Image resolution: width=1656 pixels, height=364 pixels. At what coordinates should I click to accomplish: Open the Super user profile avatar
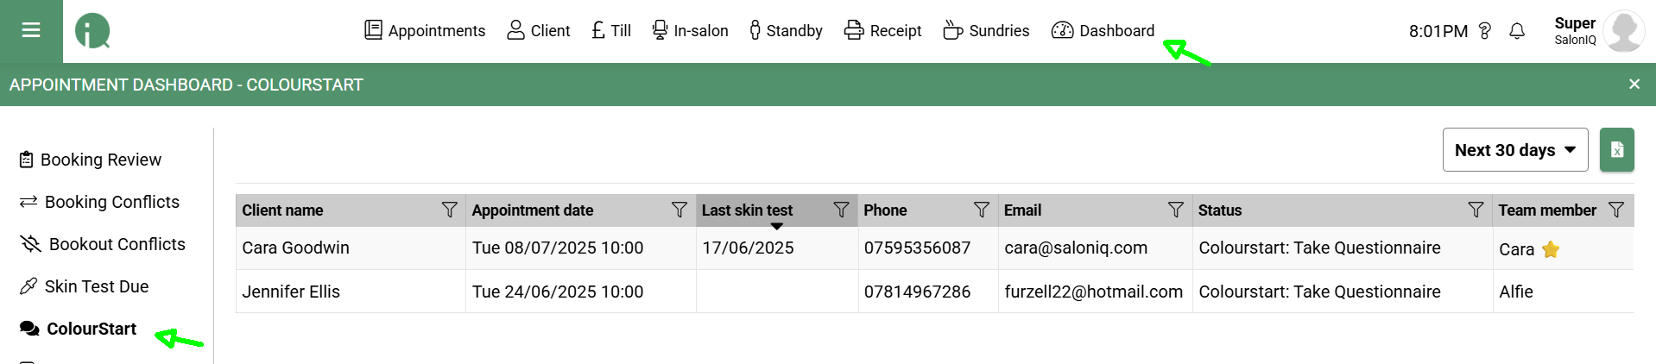coord(1623,31)
